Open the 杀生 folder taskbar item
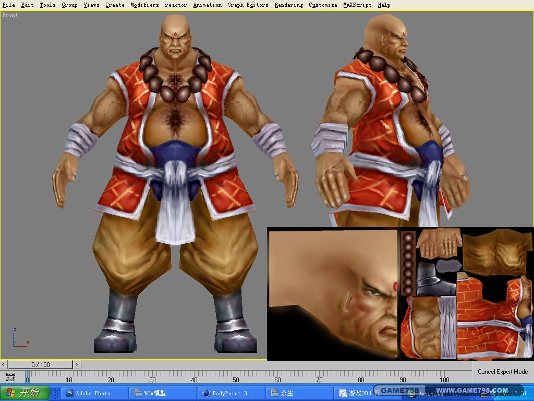This screenshot has height=401, width=534. [299, 393]
